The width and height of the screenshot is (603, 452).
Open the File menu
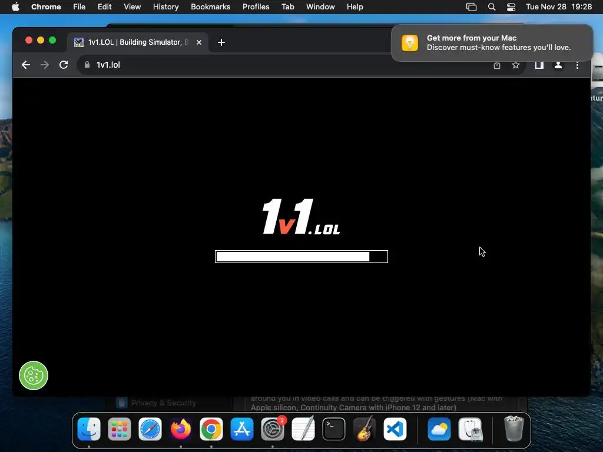coord(79,7)
